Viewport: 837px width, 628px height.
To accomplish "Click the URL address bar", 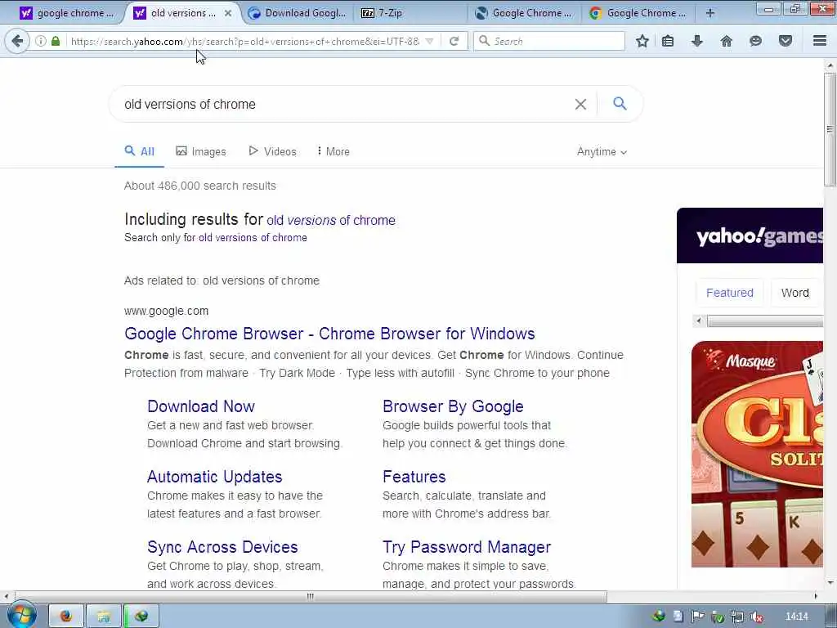I will [x=245, y=41].
